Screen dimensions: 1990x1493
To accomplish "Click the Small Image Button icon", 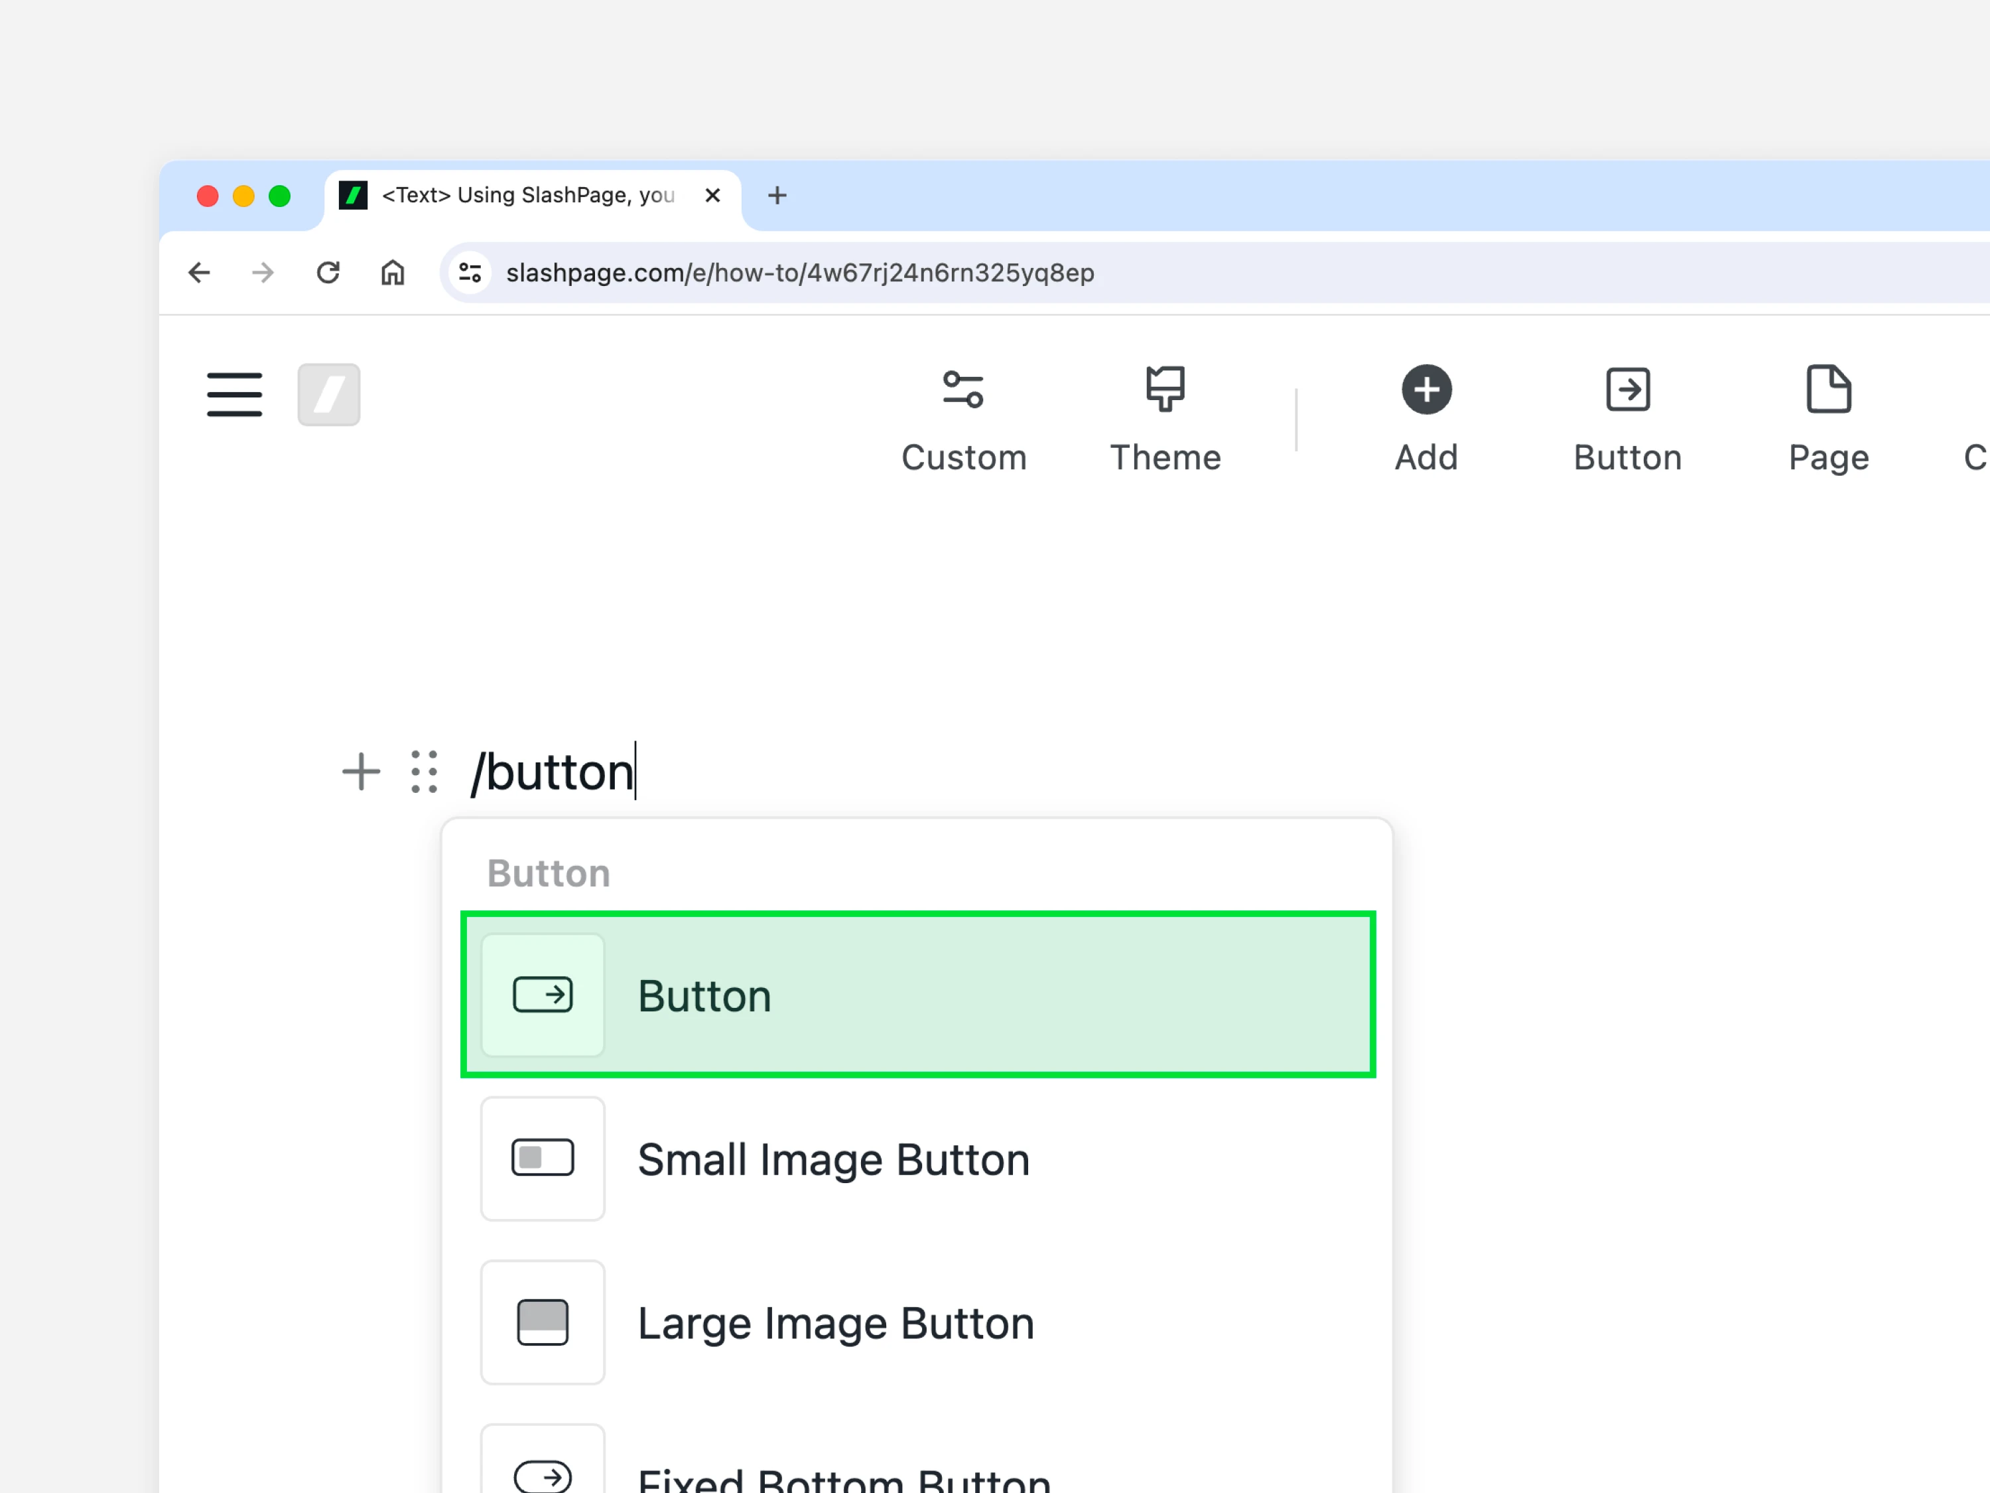I will pyautogui.click(x=543, y=1158).
